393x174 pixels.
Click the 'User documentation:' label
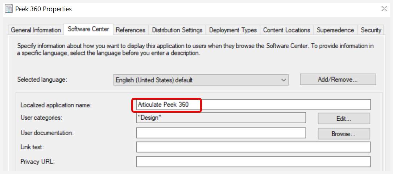coord(47,133)
